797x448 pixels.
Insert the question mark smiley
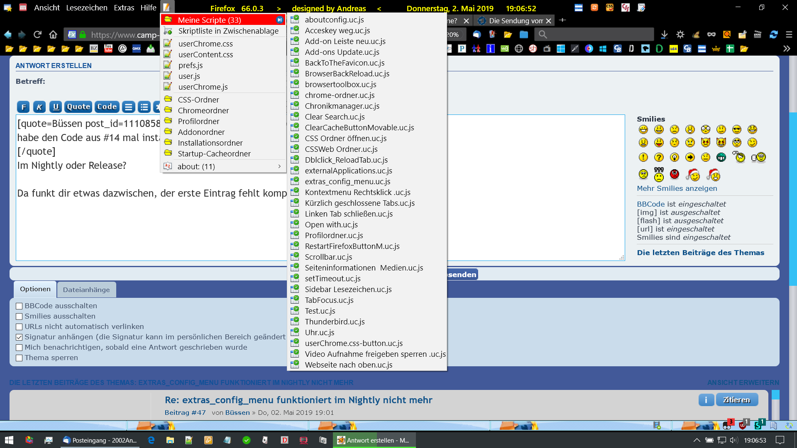click(659, 157)
